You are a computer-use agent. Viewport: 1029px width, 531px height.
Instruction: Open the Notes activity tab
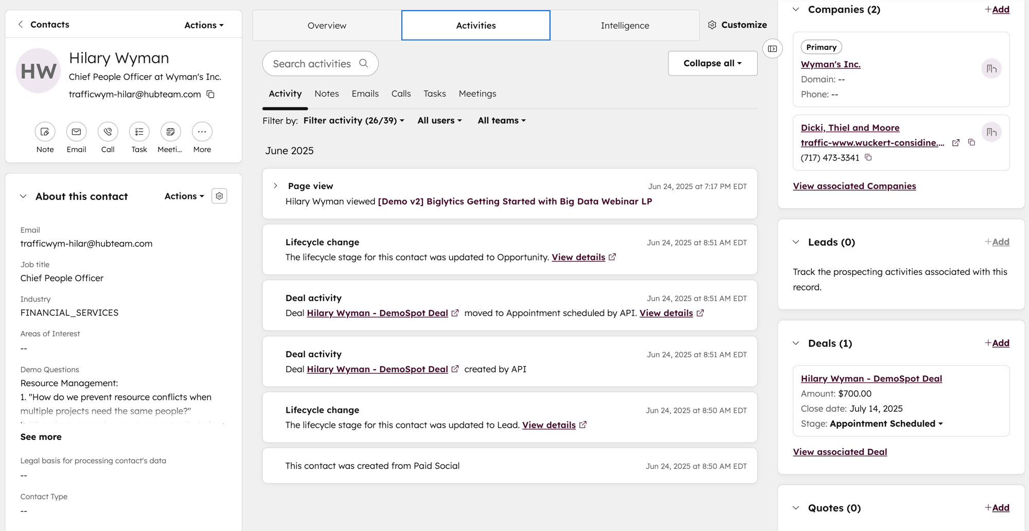click(326, 94)
